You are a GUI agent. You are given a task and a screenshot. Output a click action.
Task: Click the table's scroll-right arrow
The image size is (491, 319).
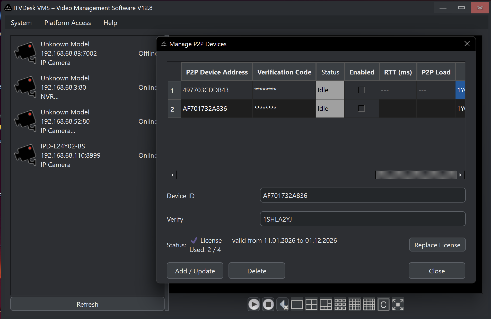tap(460, 175)
